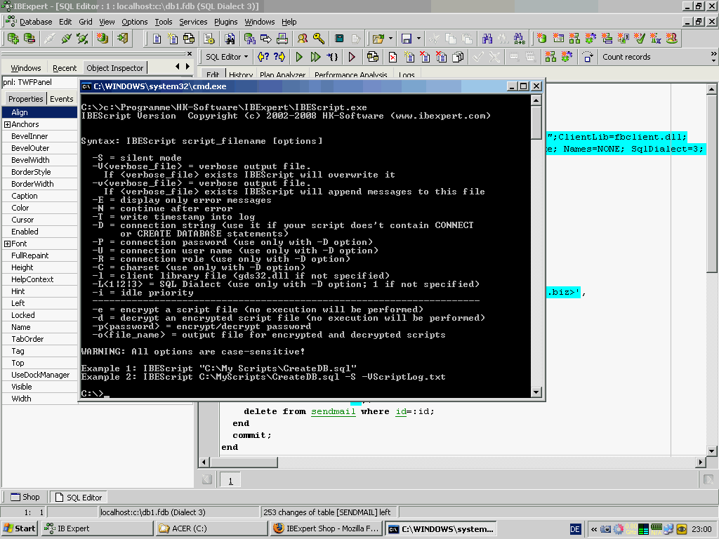Open the New SQL Editor icon
Image resolution: width=719 pixels, height=539 pixels.
tap(173, 39)
